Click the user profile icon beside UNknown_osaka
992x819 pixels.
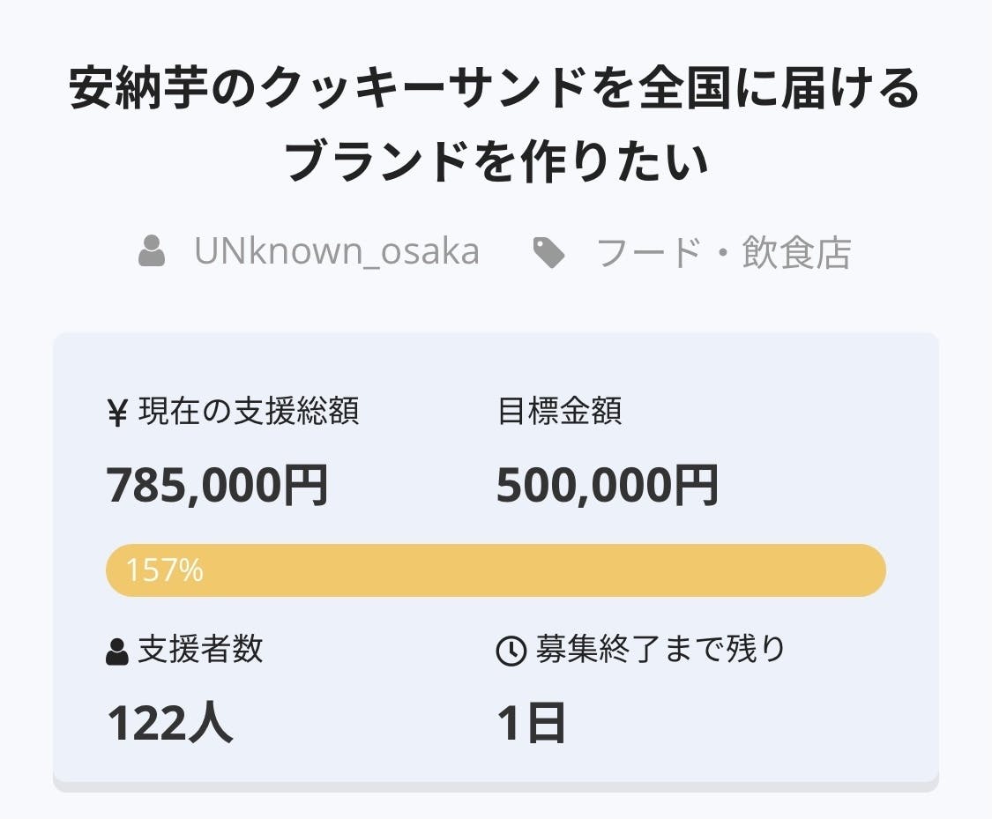coord(153,252)
